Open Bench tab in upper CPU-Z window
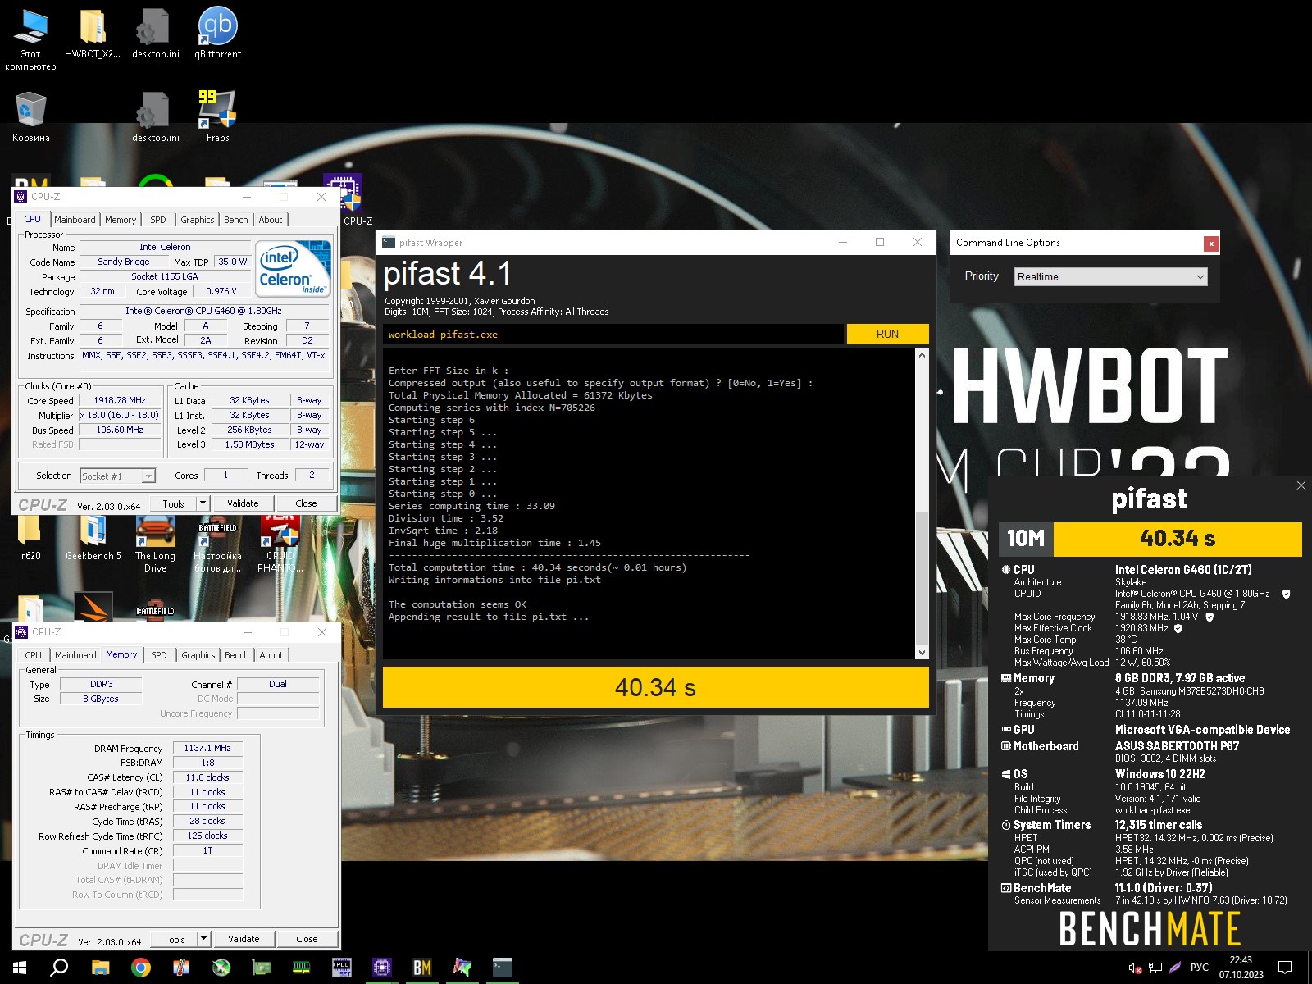 [x=236, y=220]
